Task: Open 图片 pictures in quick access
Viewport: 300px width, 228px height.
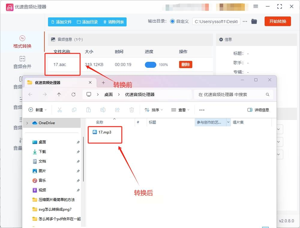Action: (x=42, y=171)
